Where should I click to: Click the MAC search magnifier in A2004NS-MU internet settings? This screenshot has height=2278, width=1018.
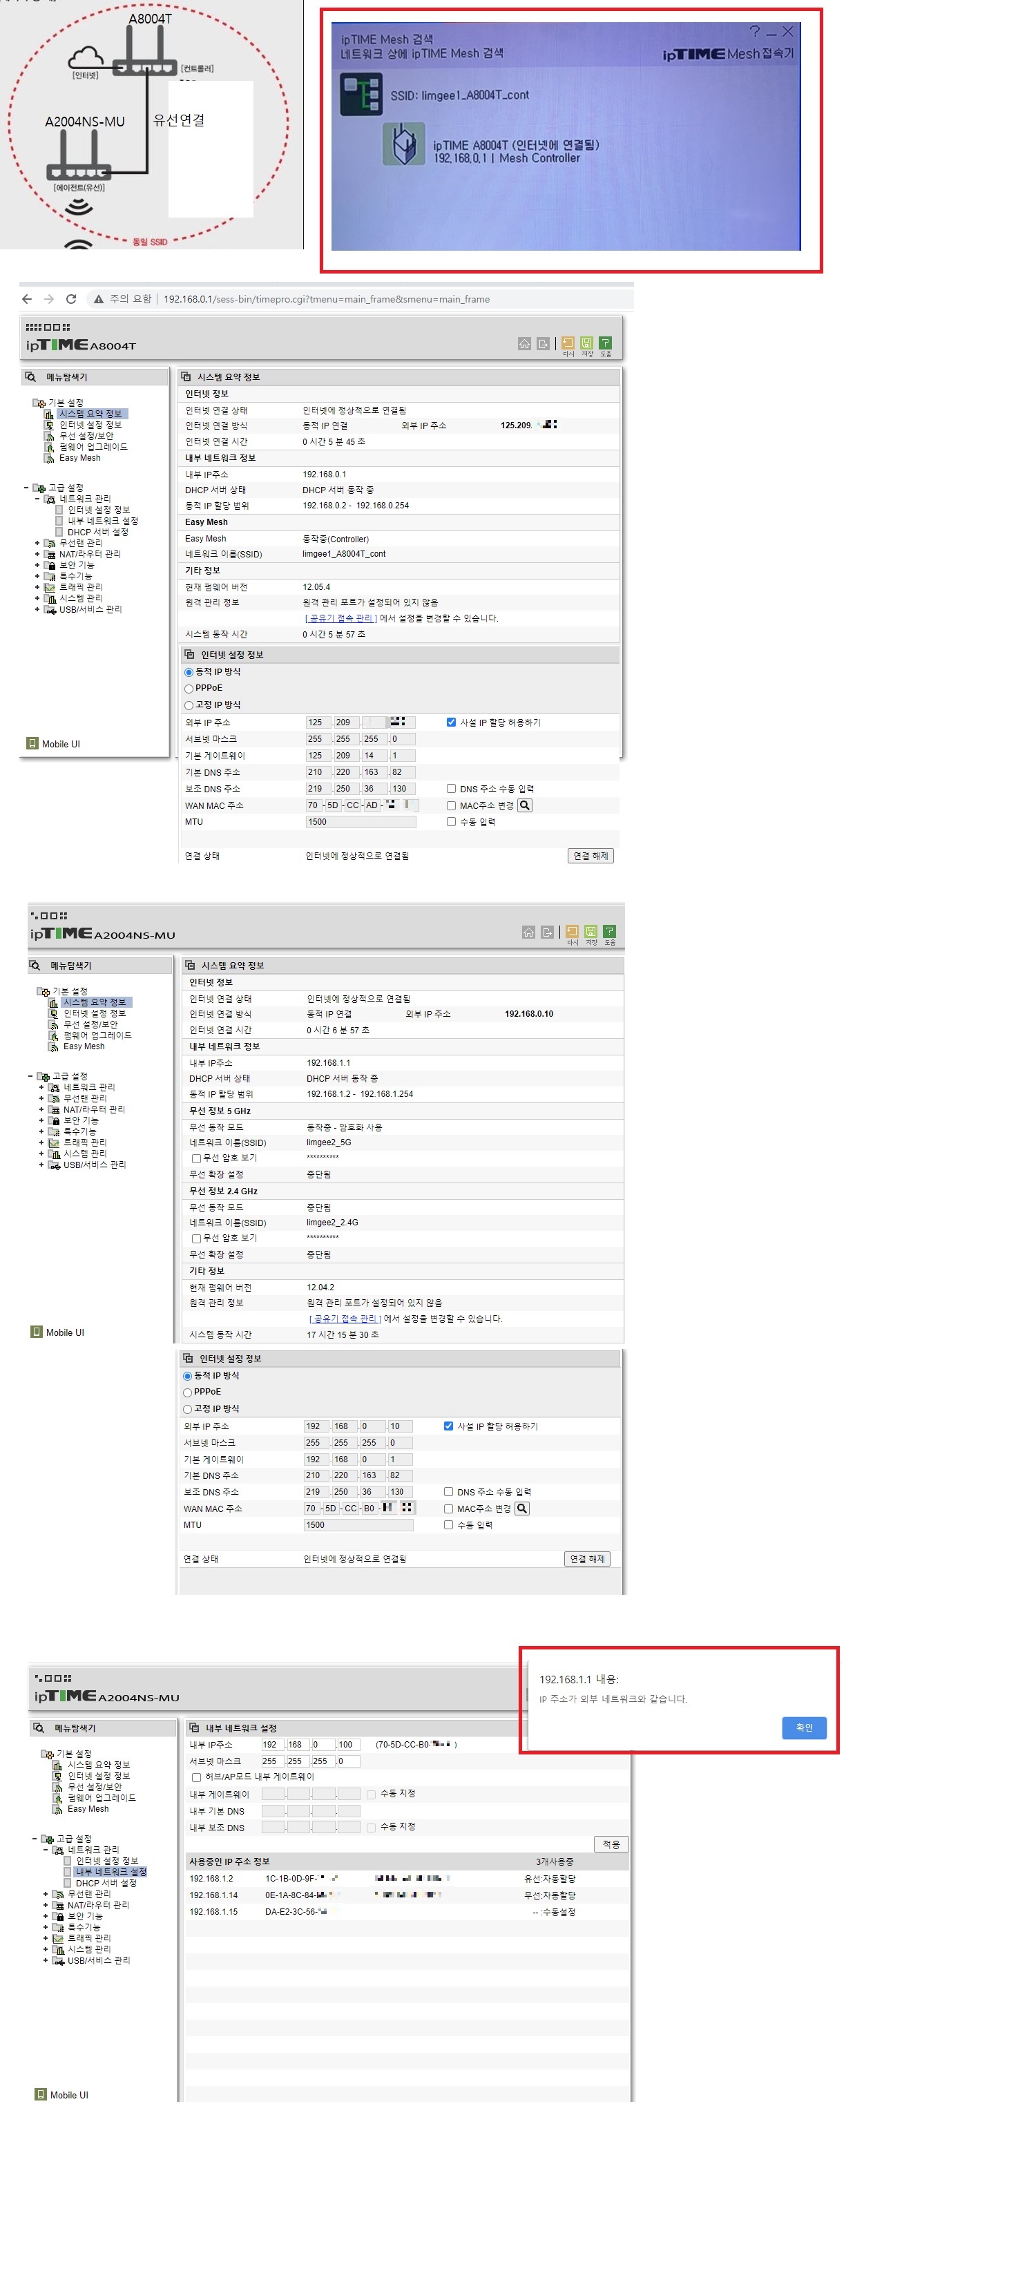click(522, 1509)
